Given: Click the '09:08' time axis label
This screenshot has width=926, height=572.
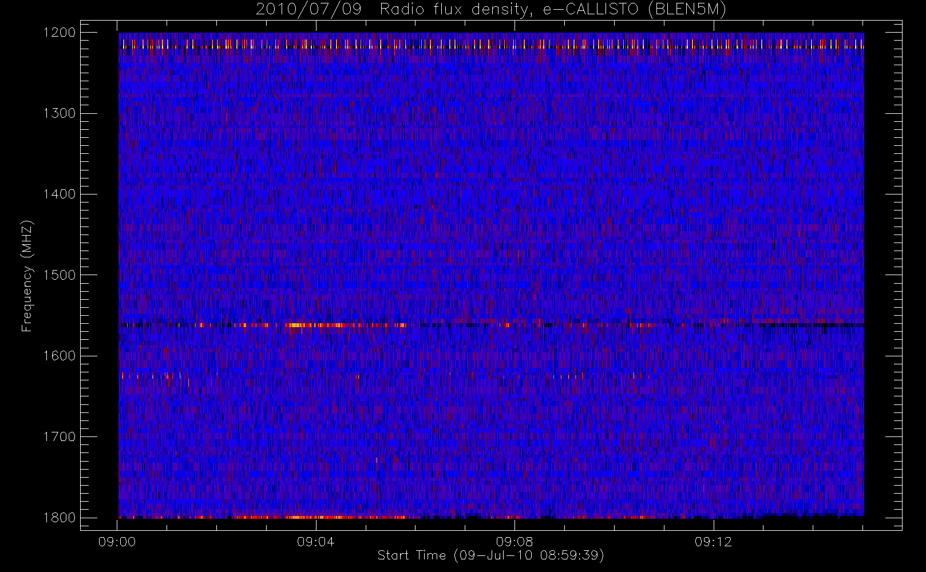Looking at the screenshot, I should coord(515,542).
